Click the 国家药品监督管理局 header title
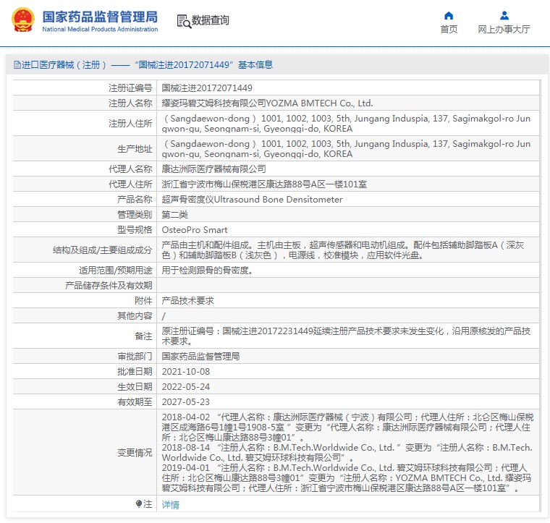 point(100,17)
